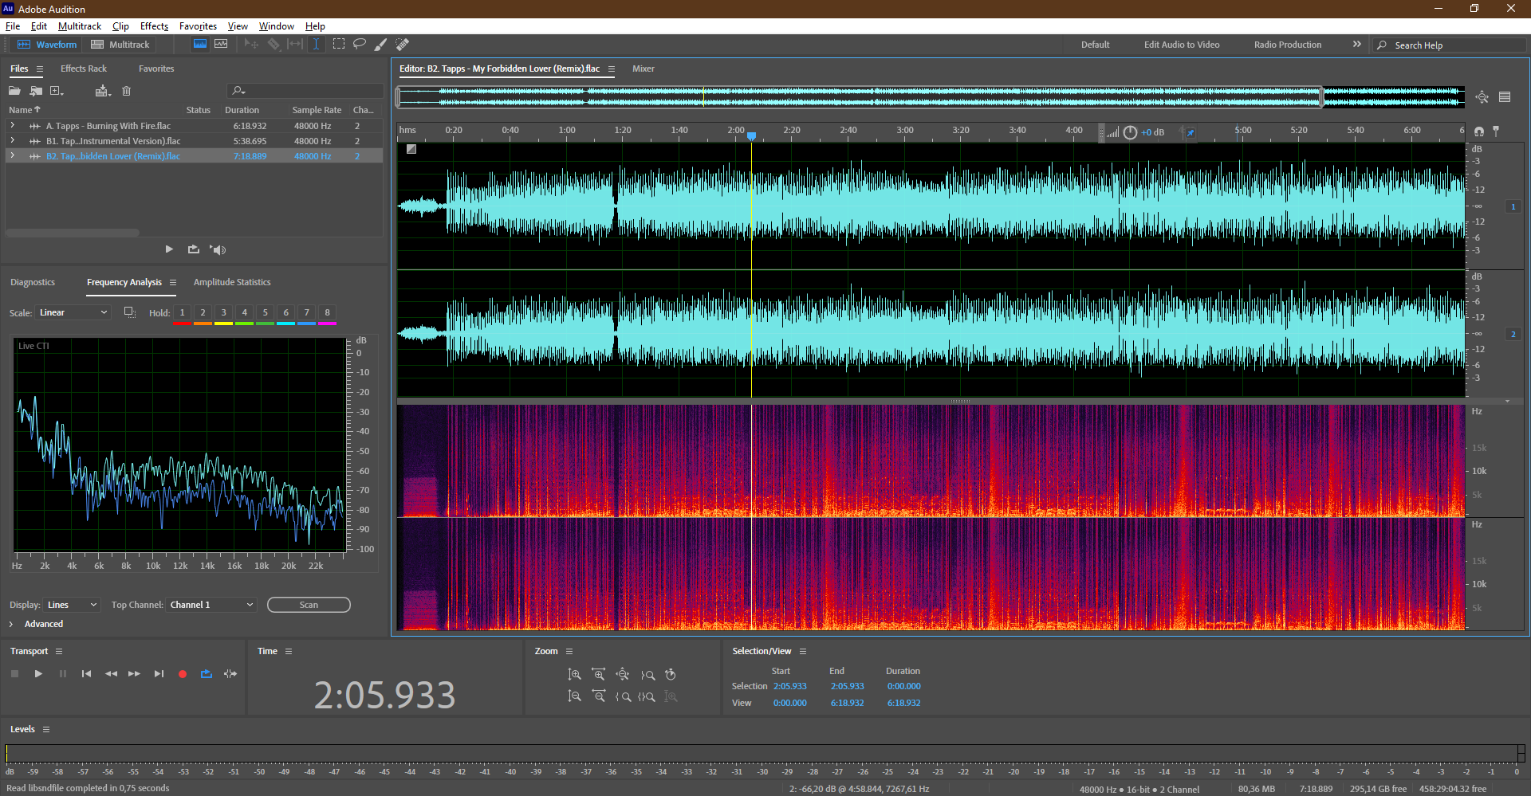Select the Slip tool
The image size is (1531, 796).
pyautogui.click(x=295, y=45)
